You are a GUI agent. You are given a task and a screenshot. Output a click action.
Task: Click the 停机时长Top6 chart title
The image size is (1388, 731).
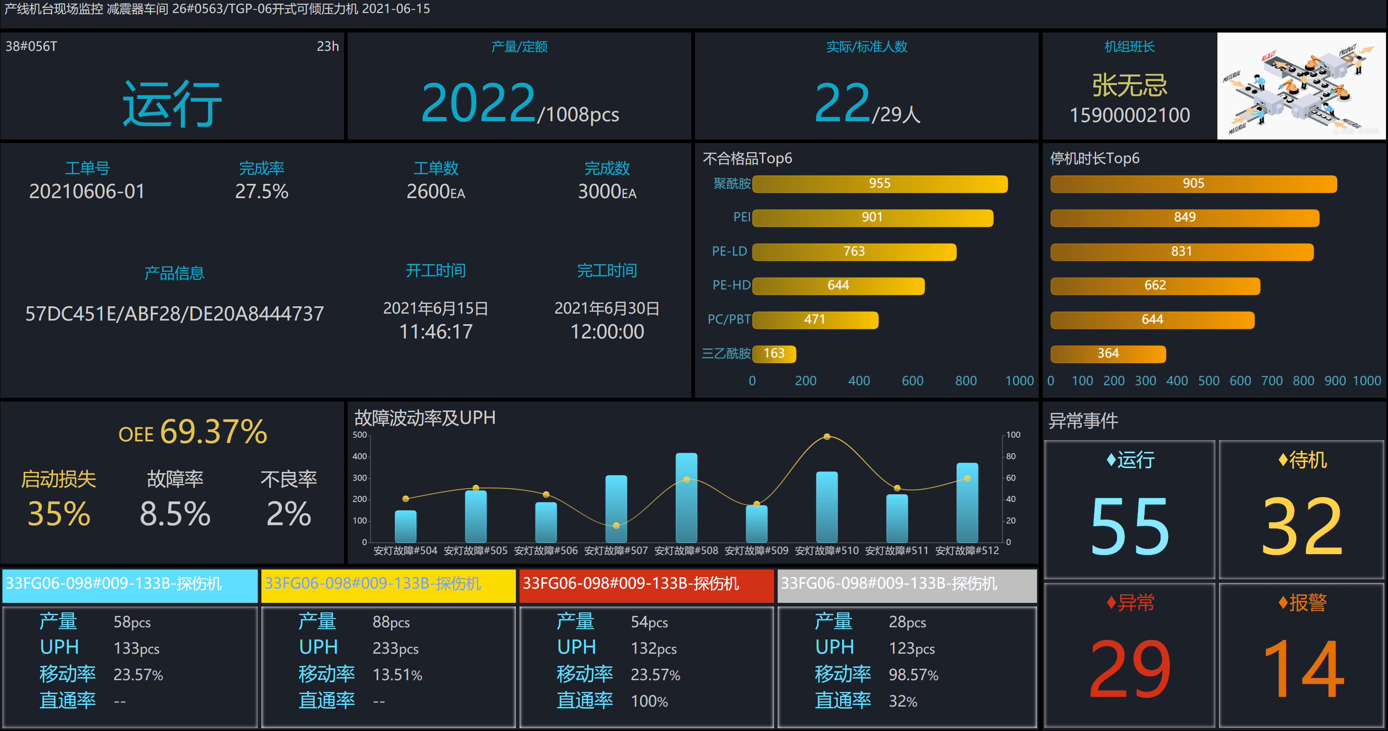click(x=1095, y=158)
